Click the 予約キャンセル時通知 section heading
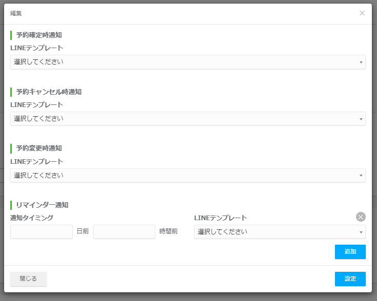The image size is (377, 301). tap(49, 92)
